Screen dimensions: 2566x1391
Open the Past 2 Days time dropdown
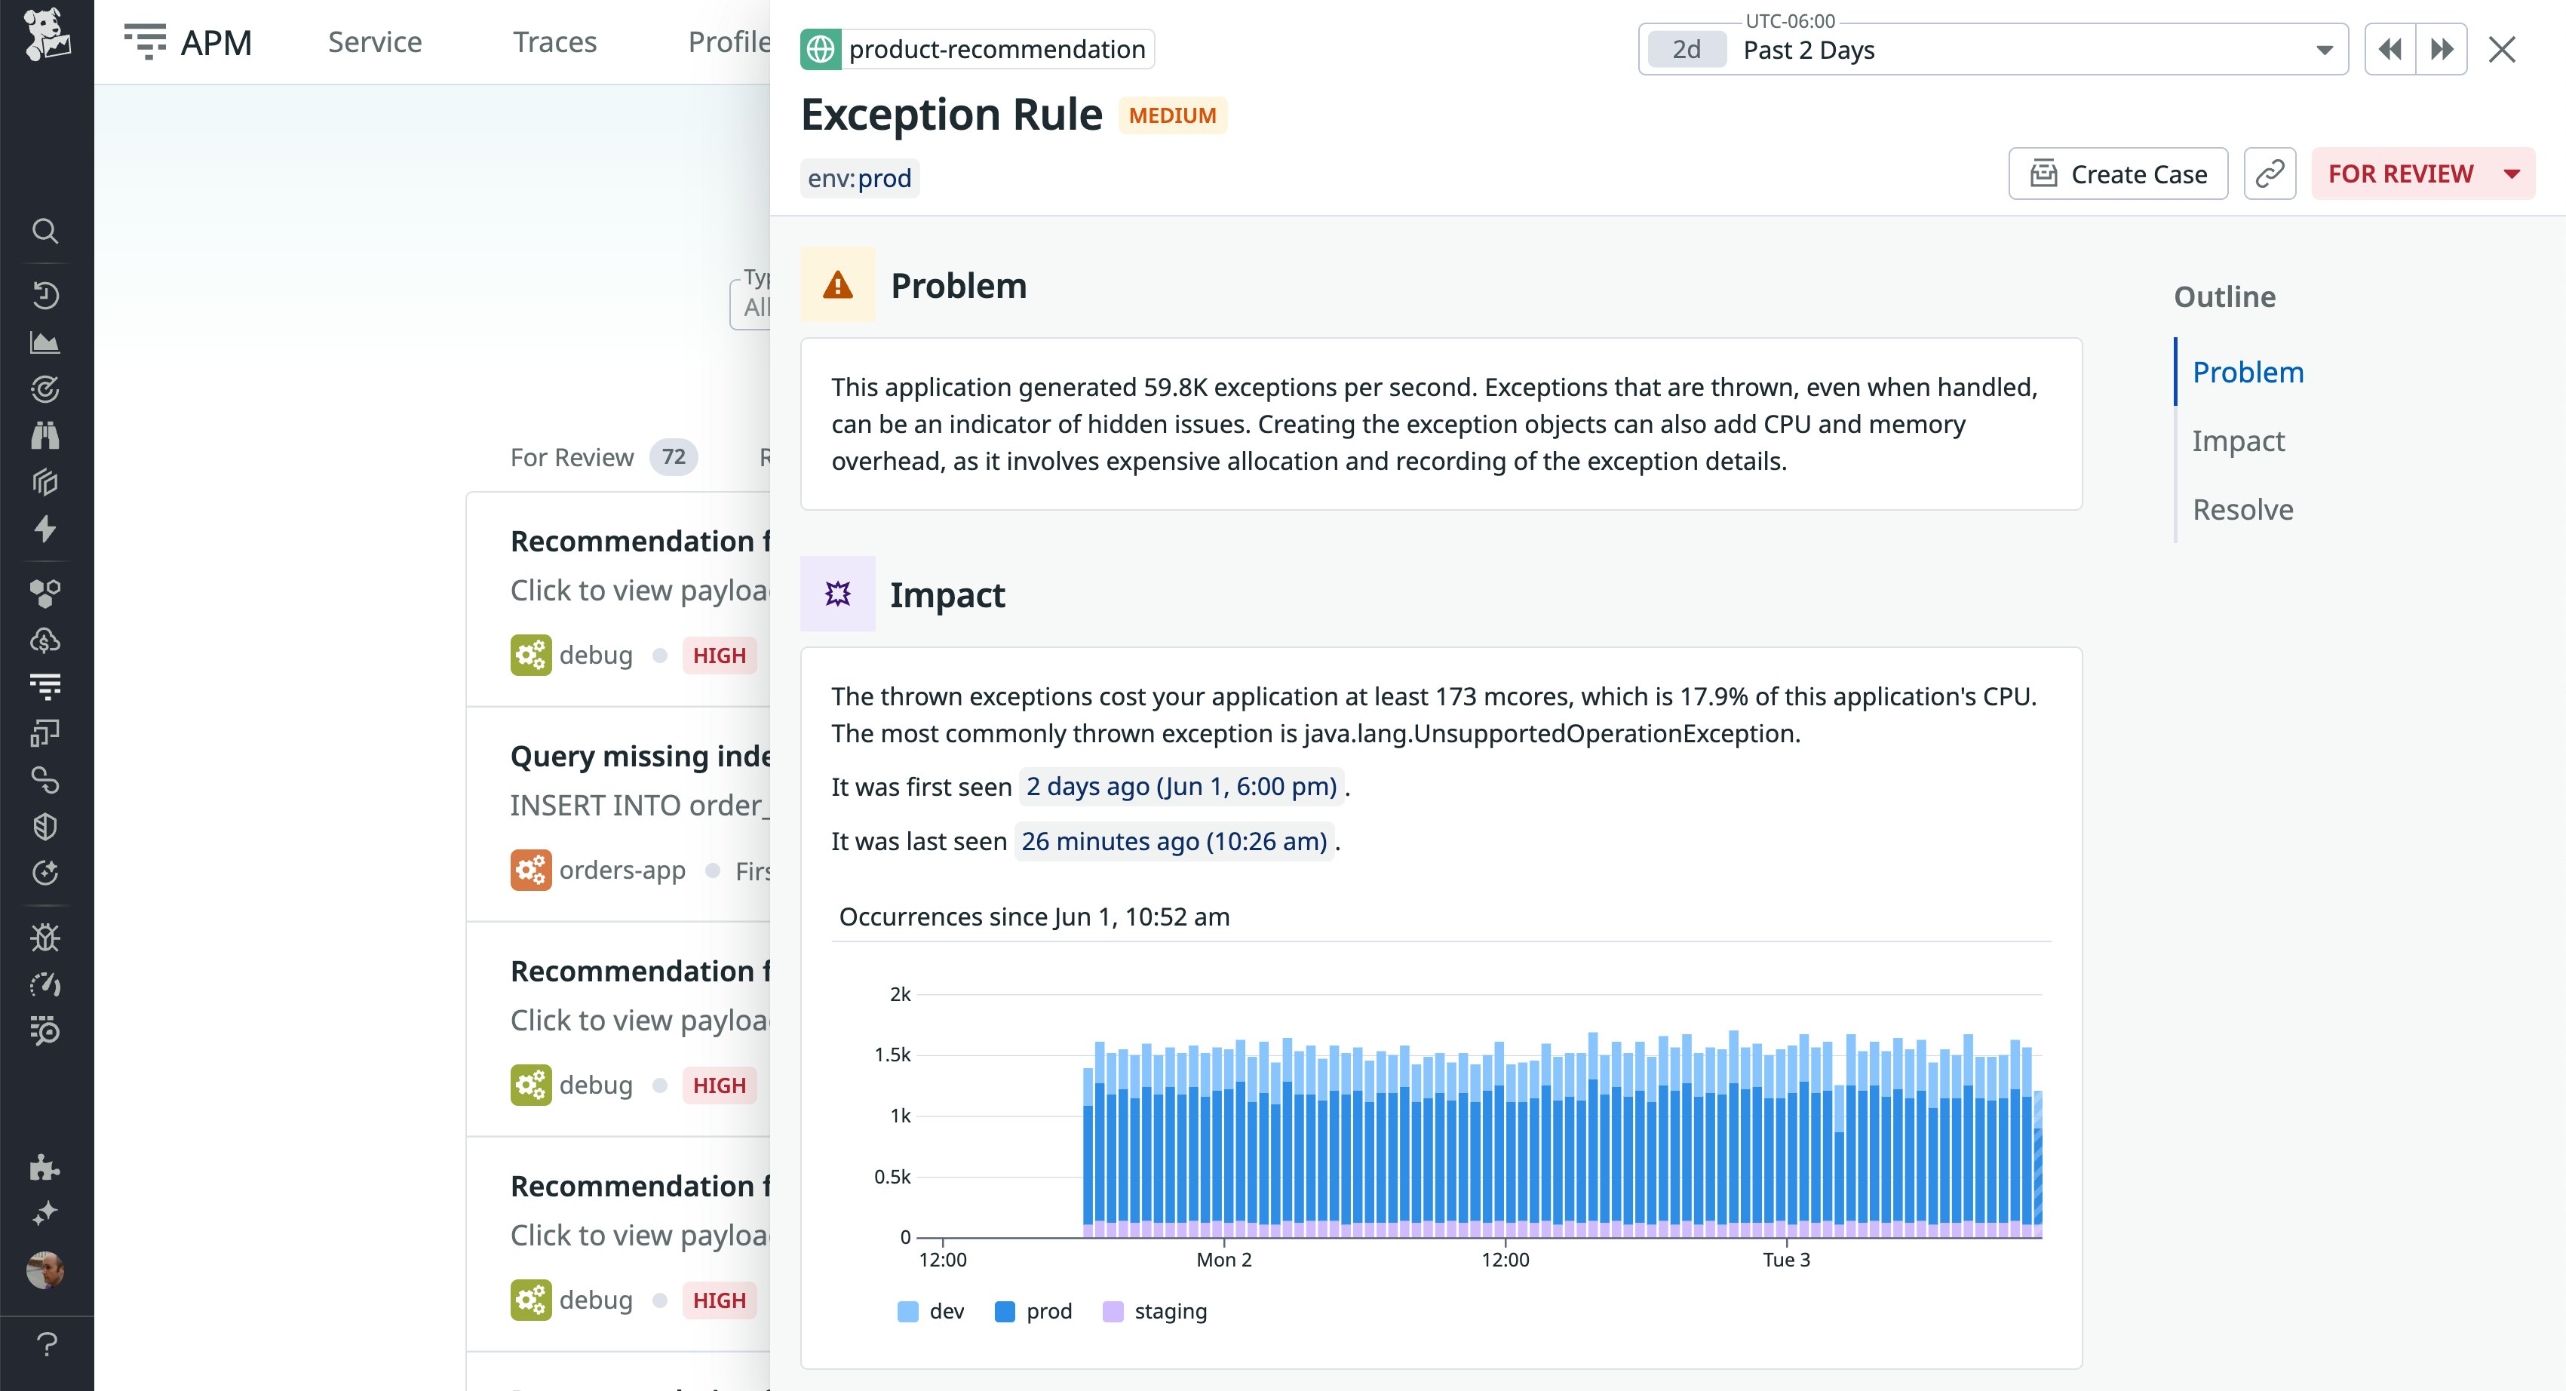[1992, 50]
